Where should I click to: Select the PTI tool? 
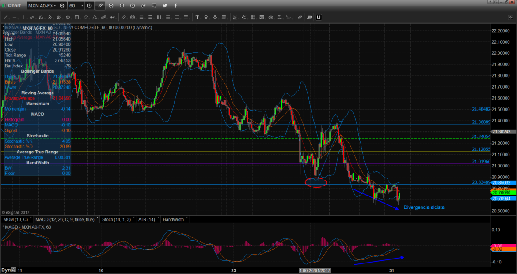point(280,18)
